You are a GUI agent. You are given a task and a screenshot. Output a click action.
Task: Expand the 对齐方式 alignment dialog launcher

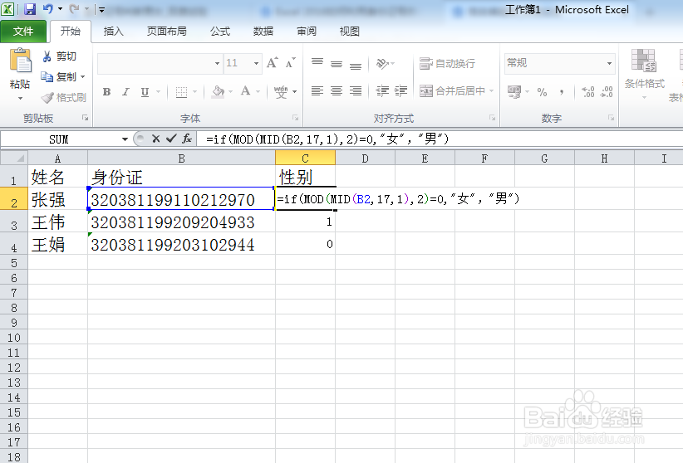(x=492, y=118)
